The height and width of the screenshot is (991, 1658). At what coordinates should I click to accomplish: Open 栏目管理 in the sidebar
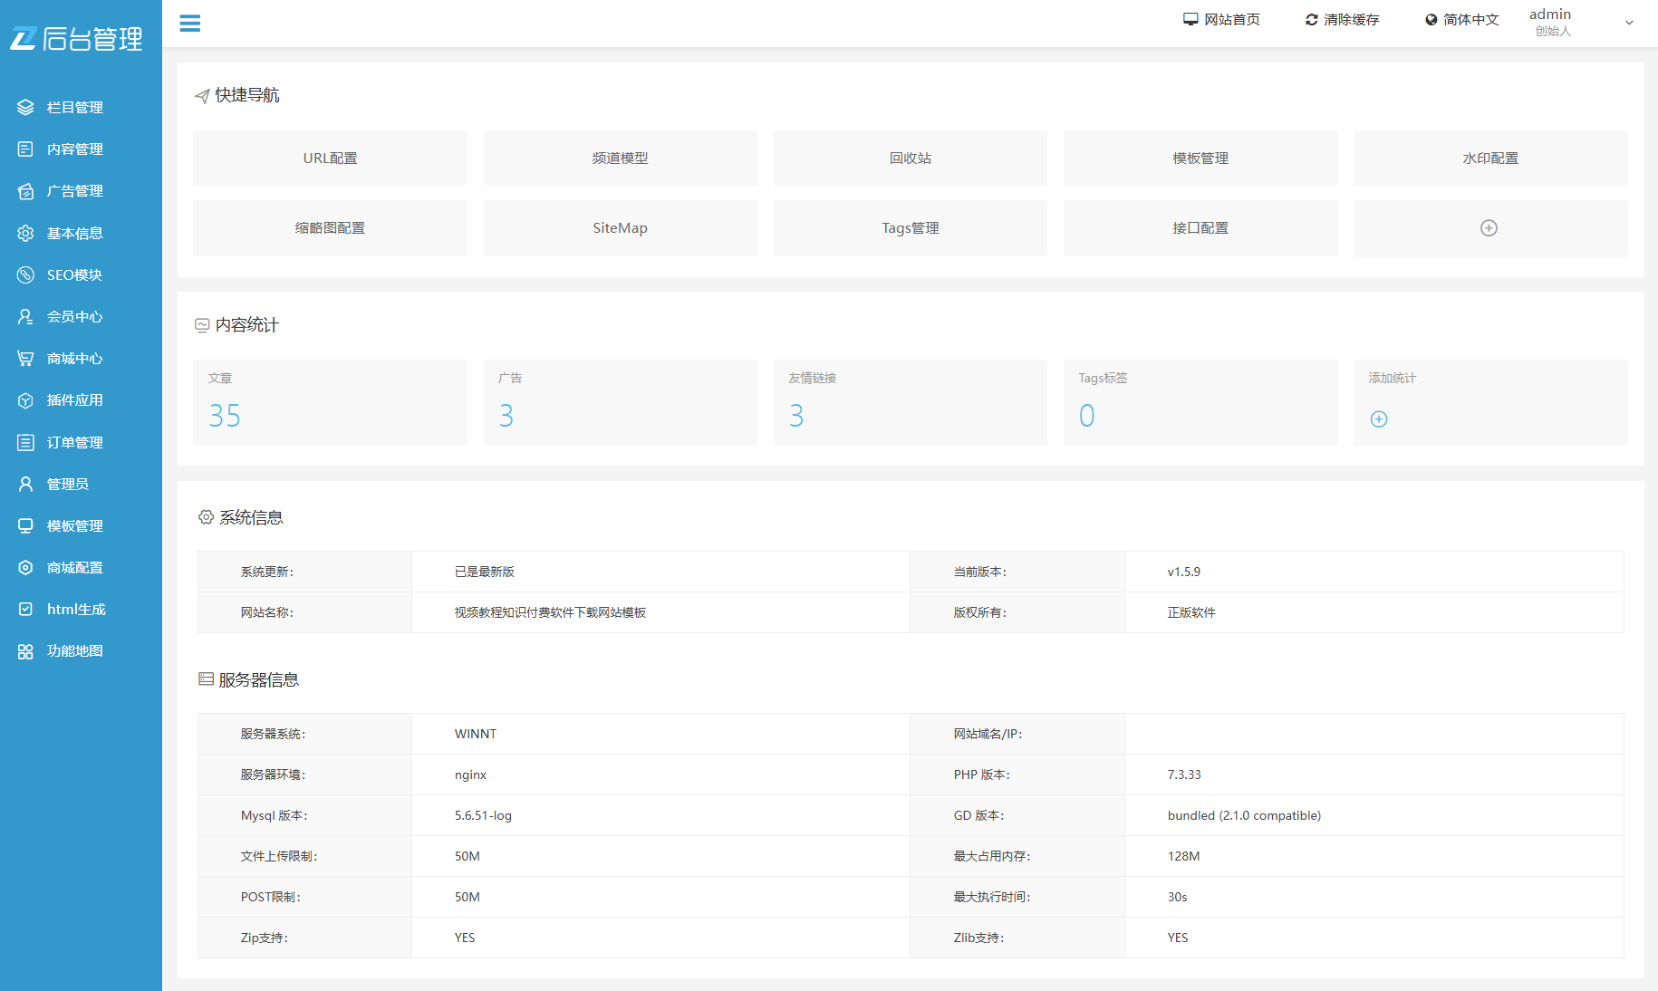(x=74, y=108)
